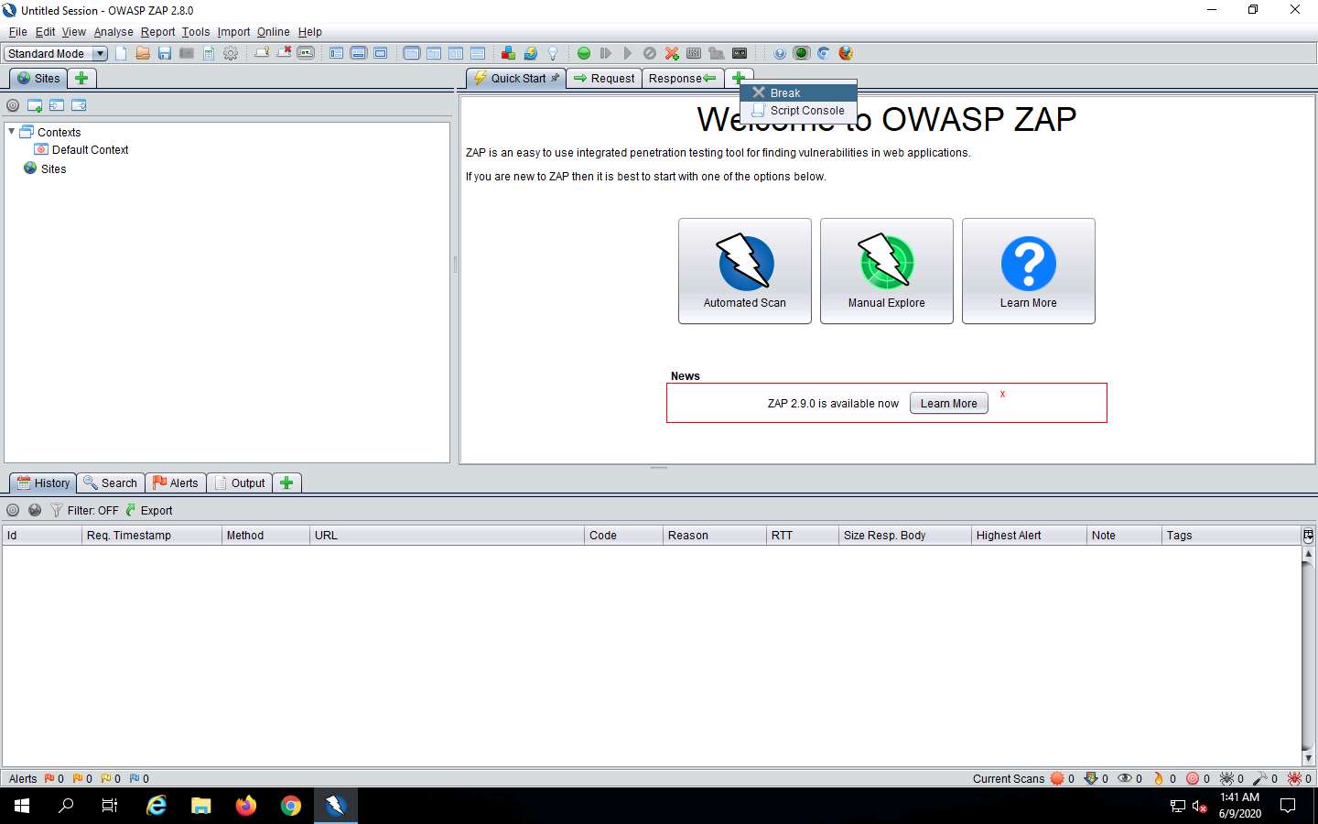Select Script Console from popup menu

point(799,110)
